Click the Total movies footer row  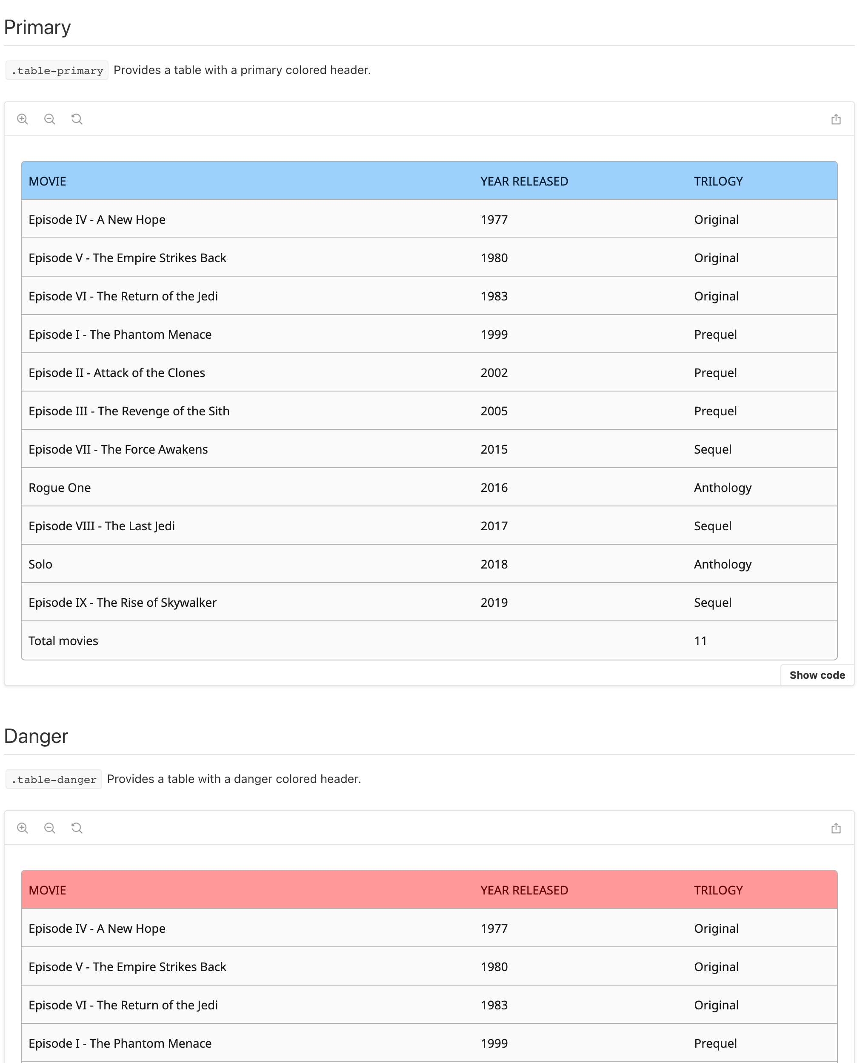[63, 641]
